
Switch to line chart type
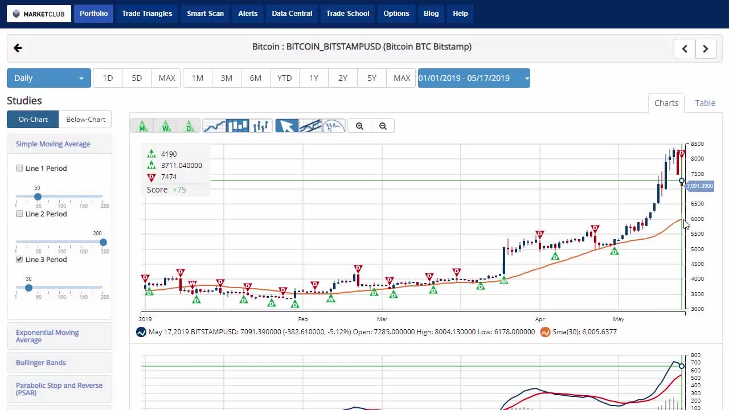pos(214,126)
